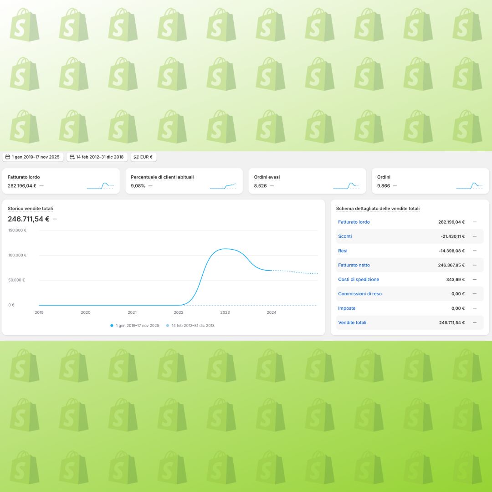The height and width of the screenshot is (492, 492).
Task: Open the Sconti row in sales breakdown
Action: 345,236
